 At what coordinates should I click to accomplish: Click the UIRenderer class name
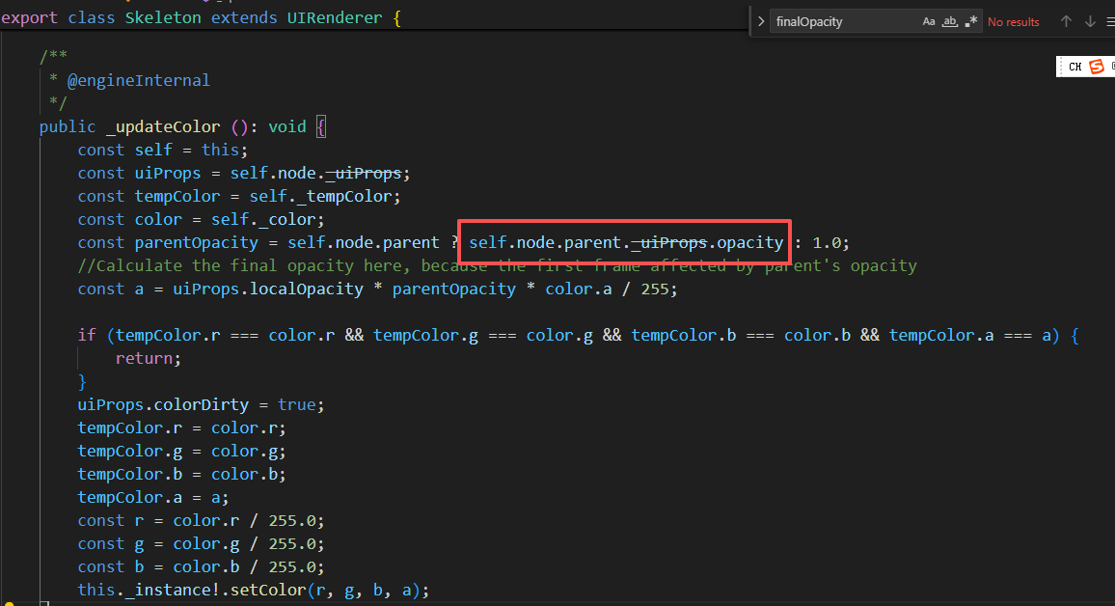[x=326, y=18]
